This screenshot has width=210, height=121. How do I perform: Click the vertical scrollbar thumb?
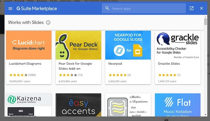tap(205, 22)
